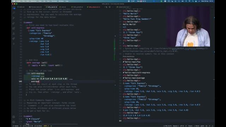The image size is (226, 127).
Task: Open the Selection menu
Action: pos(34,1)
